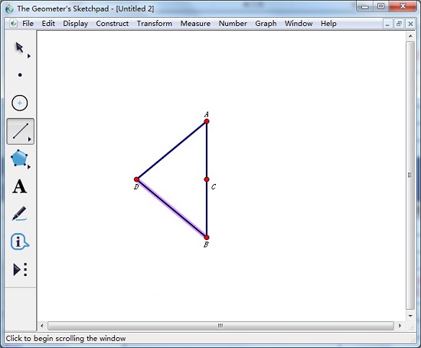
Task: Select the Compass circle tool
Action: pyautogui.click(x=20, y=103)
